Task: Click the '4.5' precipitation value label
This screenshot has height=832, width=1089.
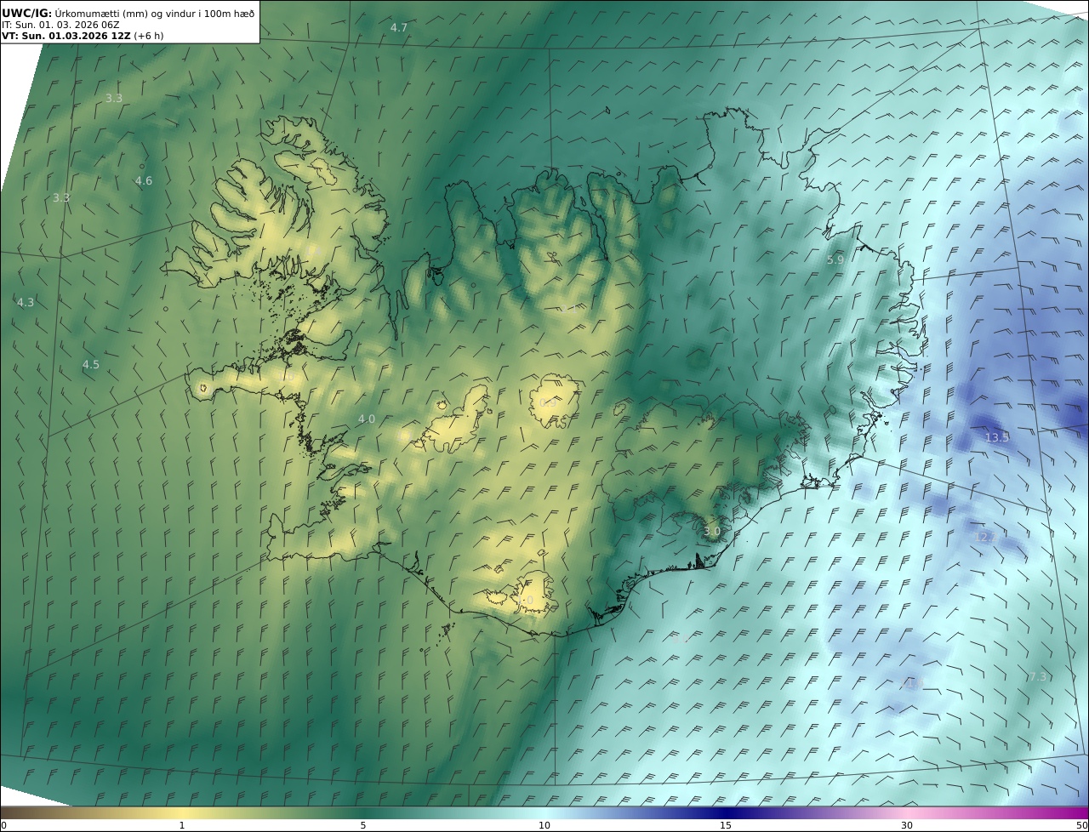Action: coord(90,365)
